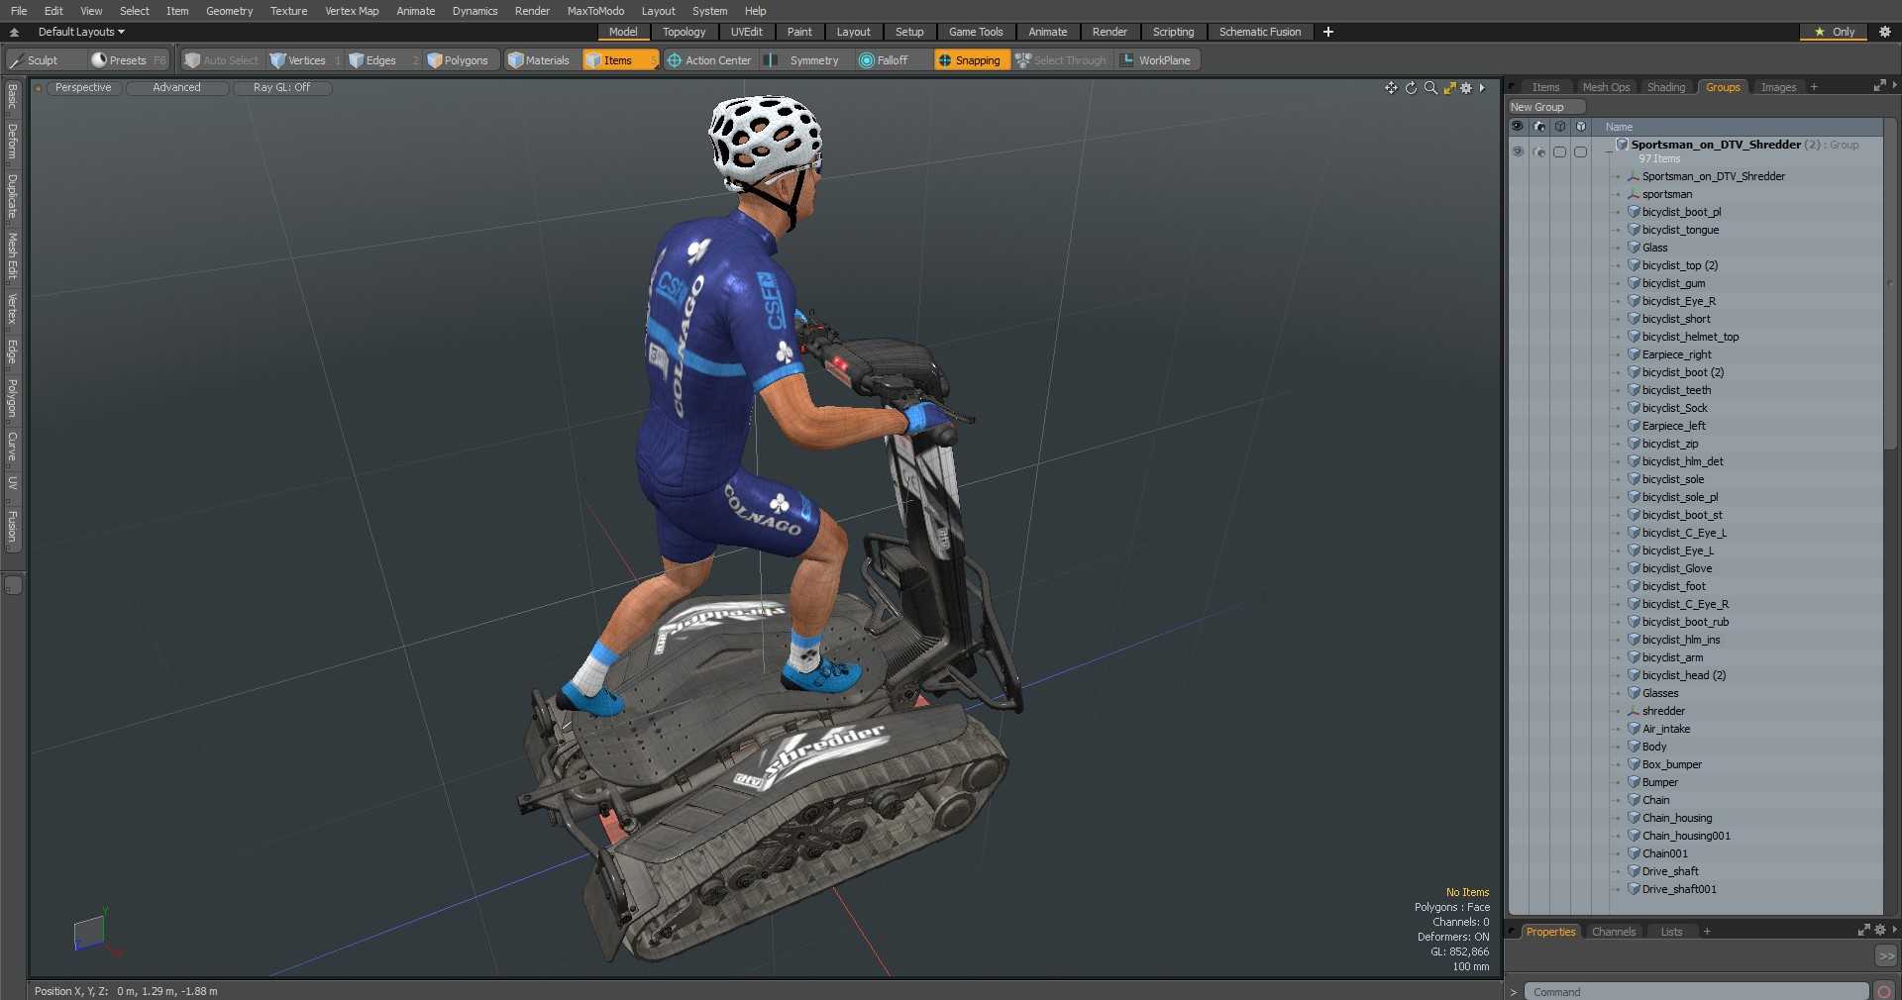Maximize the viewport
Viewport: 1902px width, 1000px height.
coord(1449,88)
